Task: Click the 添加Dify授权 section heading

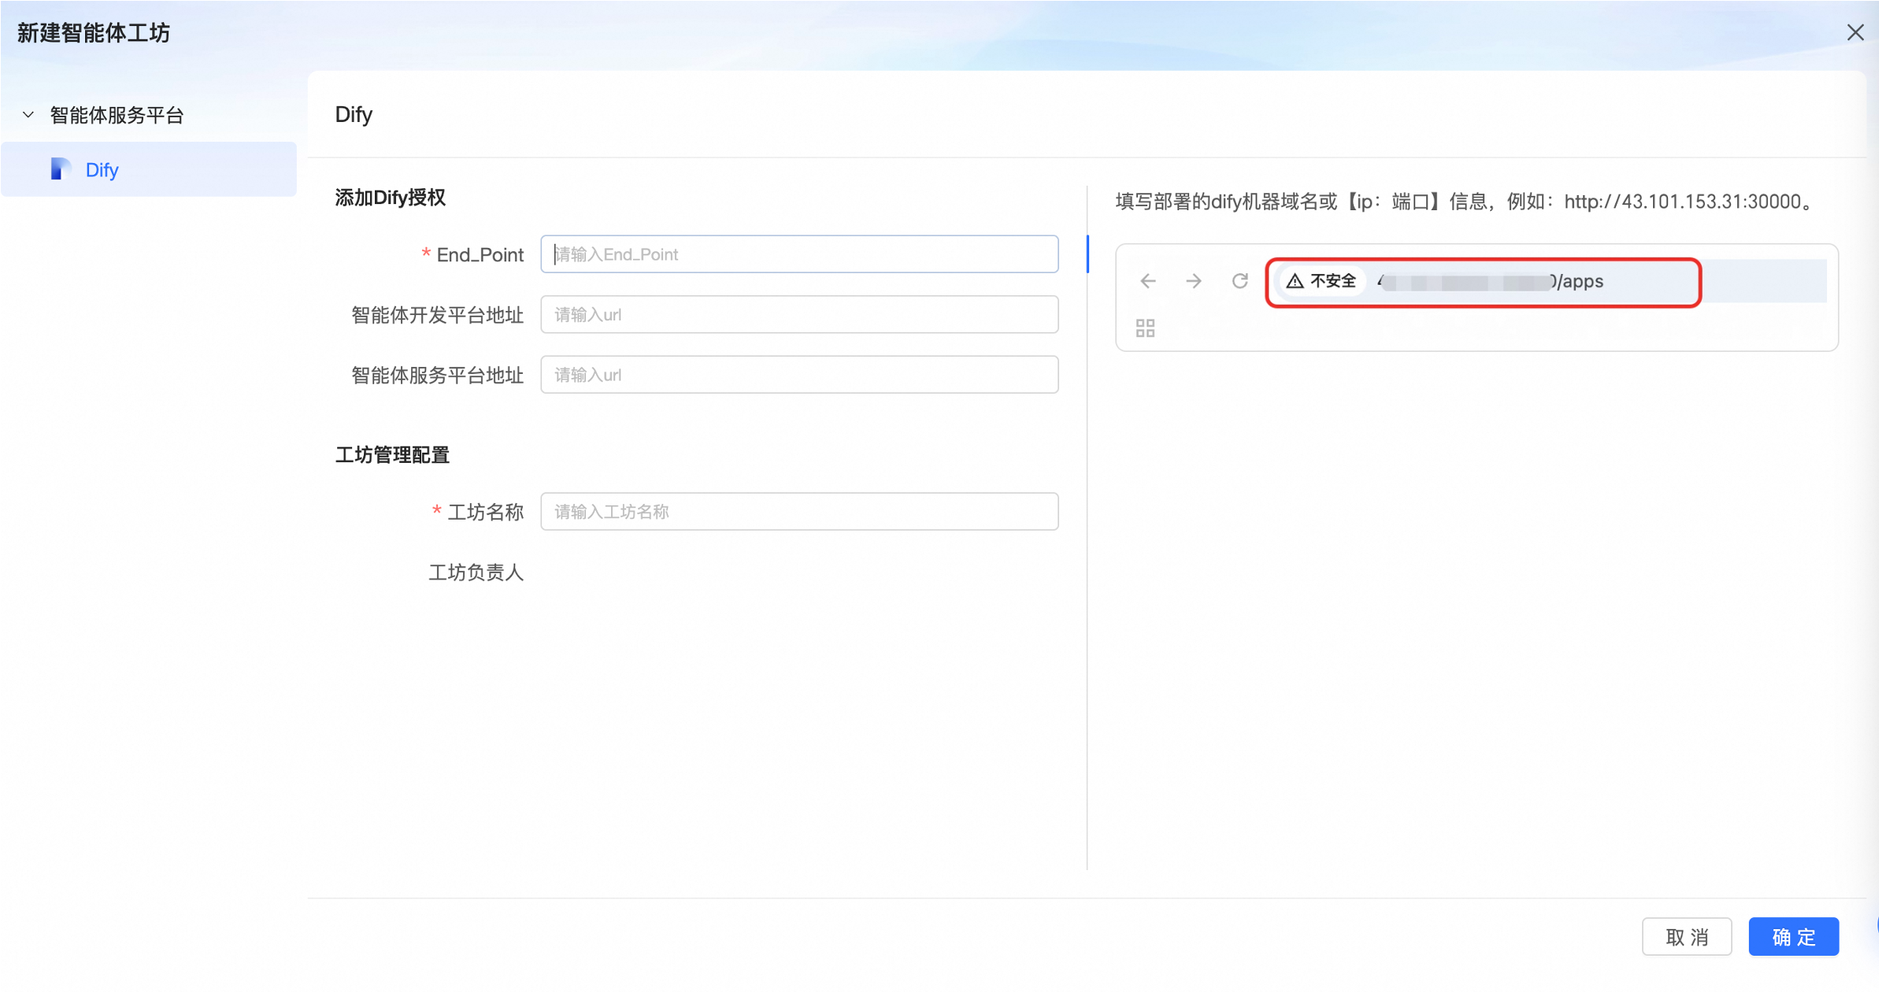Action: tap(391, 198)
